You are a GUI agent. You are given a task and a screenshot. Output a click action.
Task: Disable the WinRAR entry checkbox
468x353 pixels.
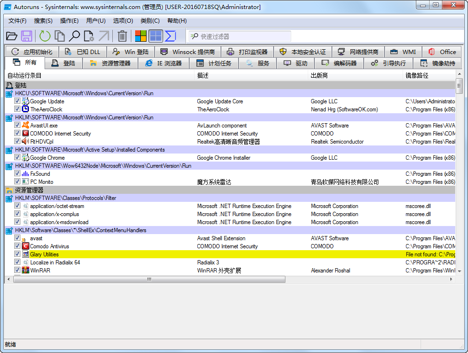(18, 271)
